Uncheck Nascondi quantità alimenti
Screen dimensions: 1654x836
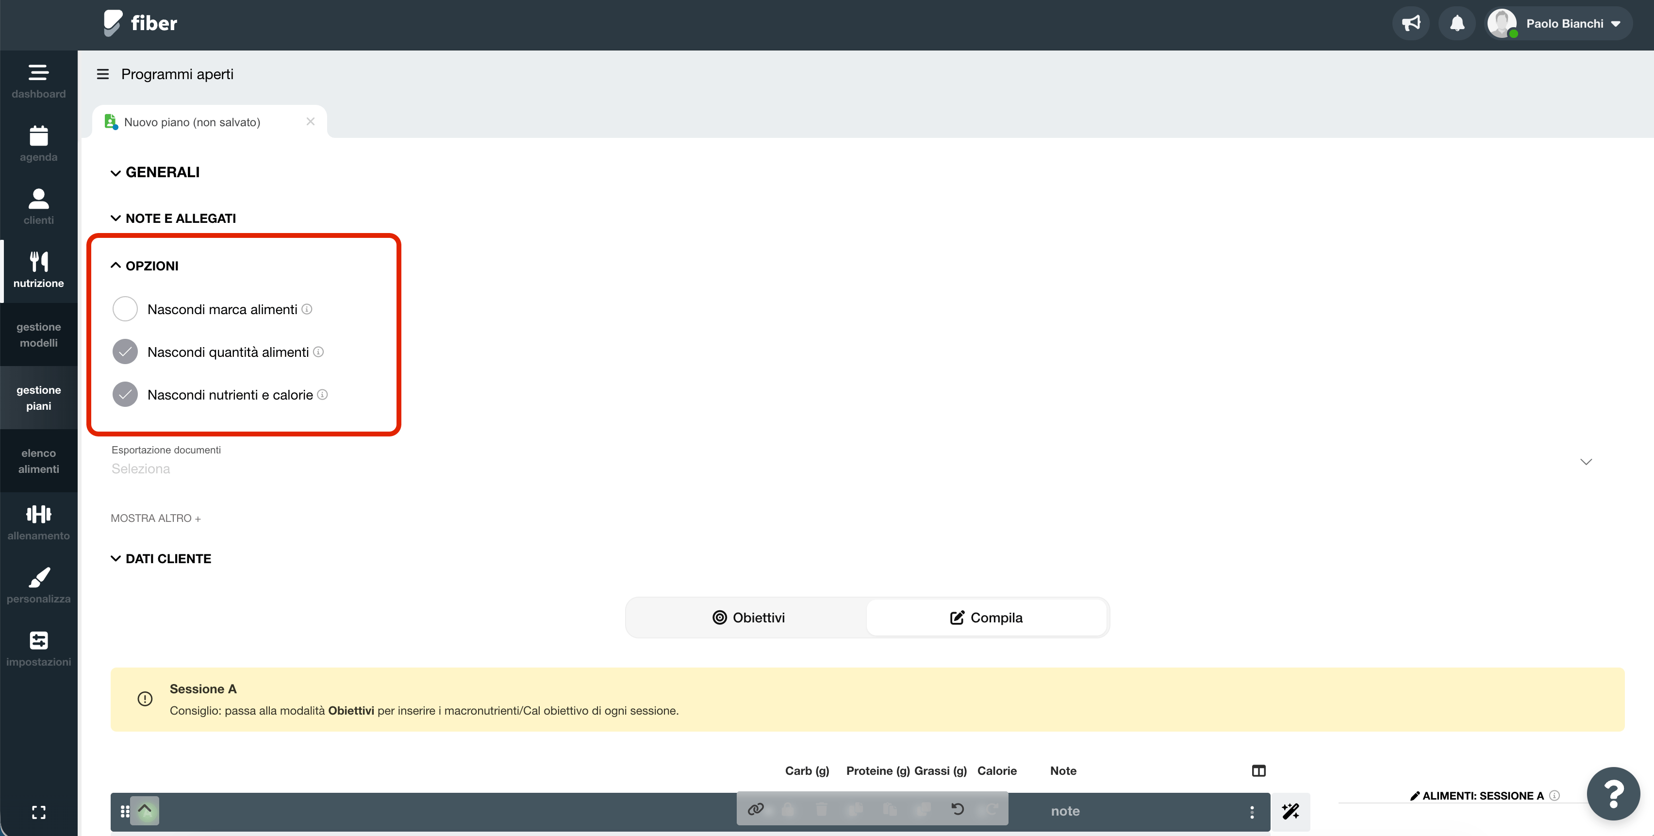pos(125,352)
